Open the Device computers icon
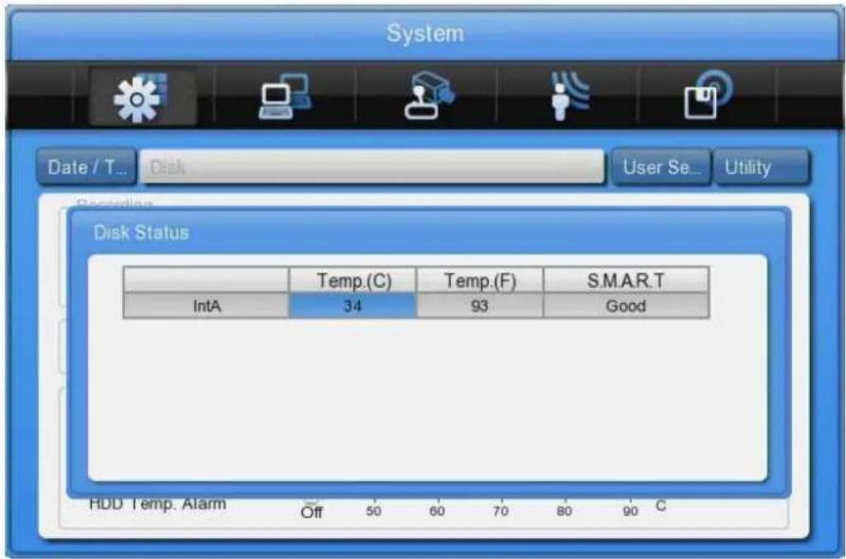This screenshot has width=846, height=559. coord(284,97)
